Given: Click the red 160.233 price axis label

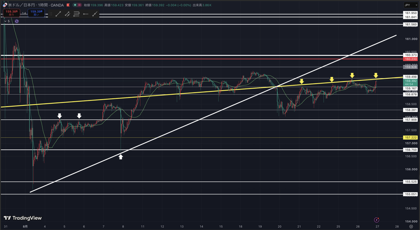Looking at the screenshot, I should point(411,59).
